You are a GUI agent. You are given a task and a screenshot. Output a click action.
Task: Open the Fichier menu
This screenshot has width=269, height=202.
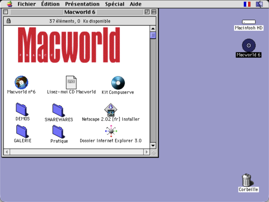(x=26, y=4)
